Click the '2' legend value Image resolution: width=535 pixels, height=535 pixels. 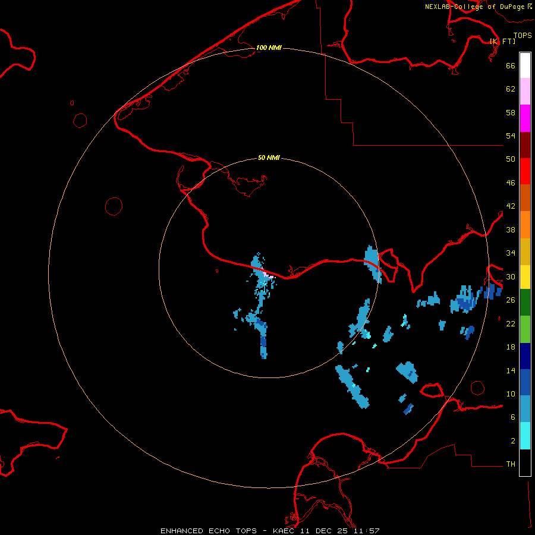click(x=513, y=441)
